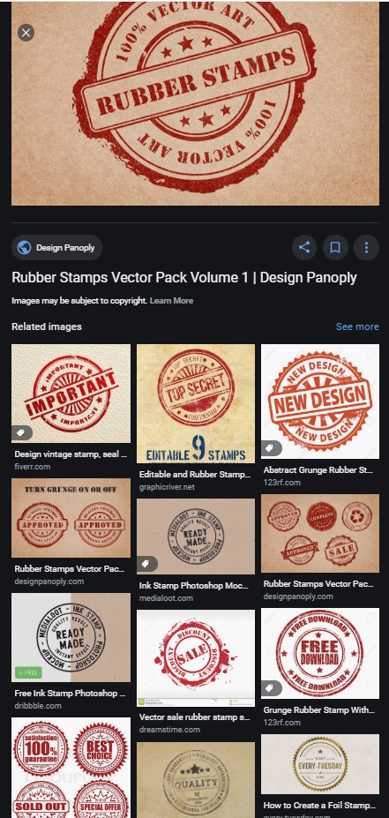Image resolution: width=389 pixels, height=818 pixels.
Task: Click the share icon button
Action: (x=304, y=247)
